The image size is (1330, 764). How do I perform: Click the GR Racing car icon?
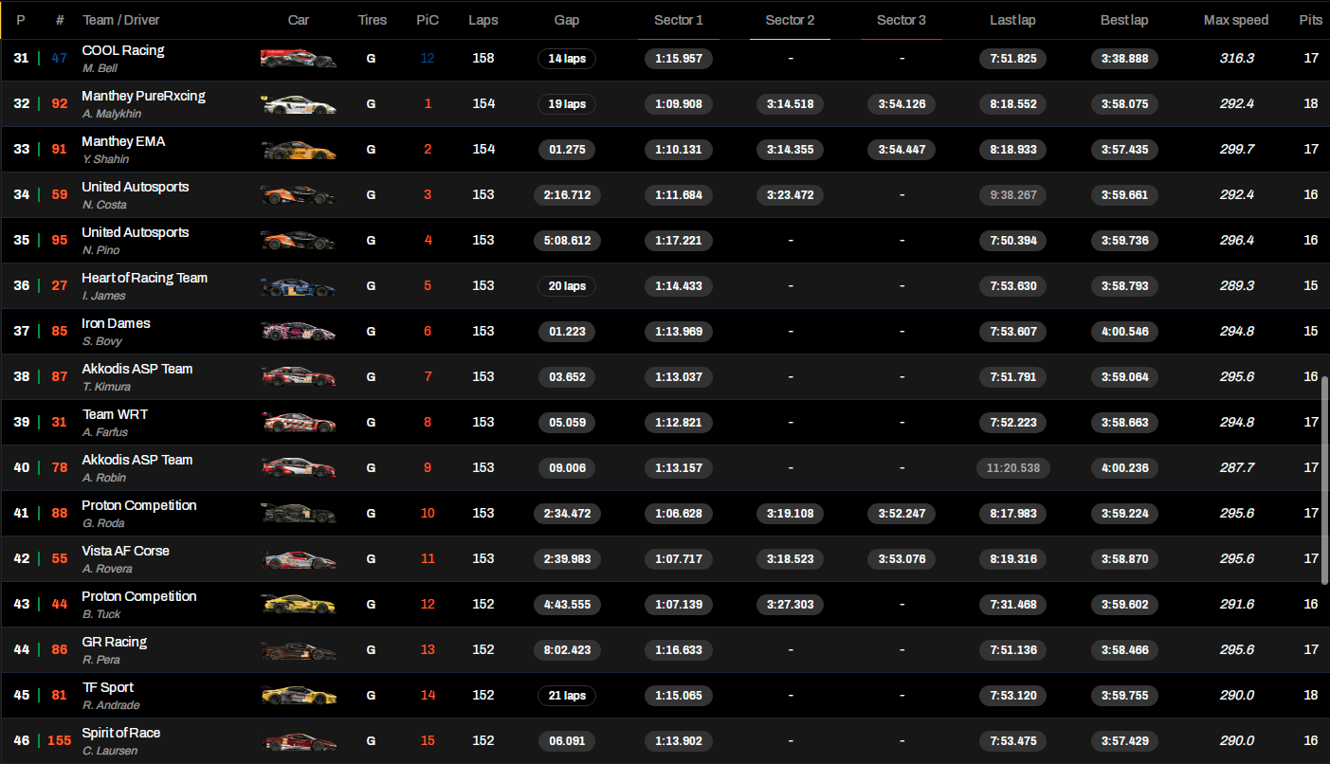click(x=298, y=650)
